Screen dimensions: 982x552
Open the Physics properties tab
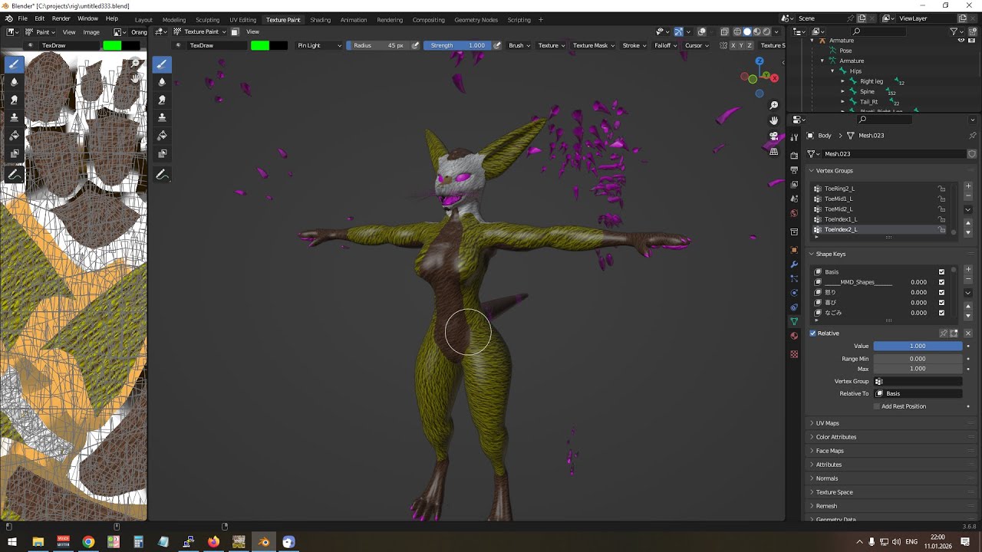click(x=794, y=293)
